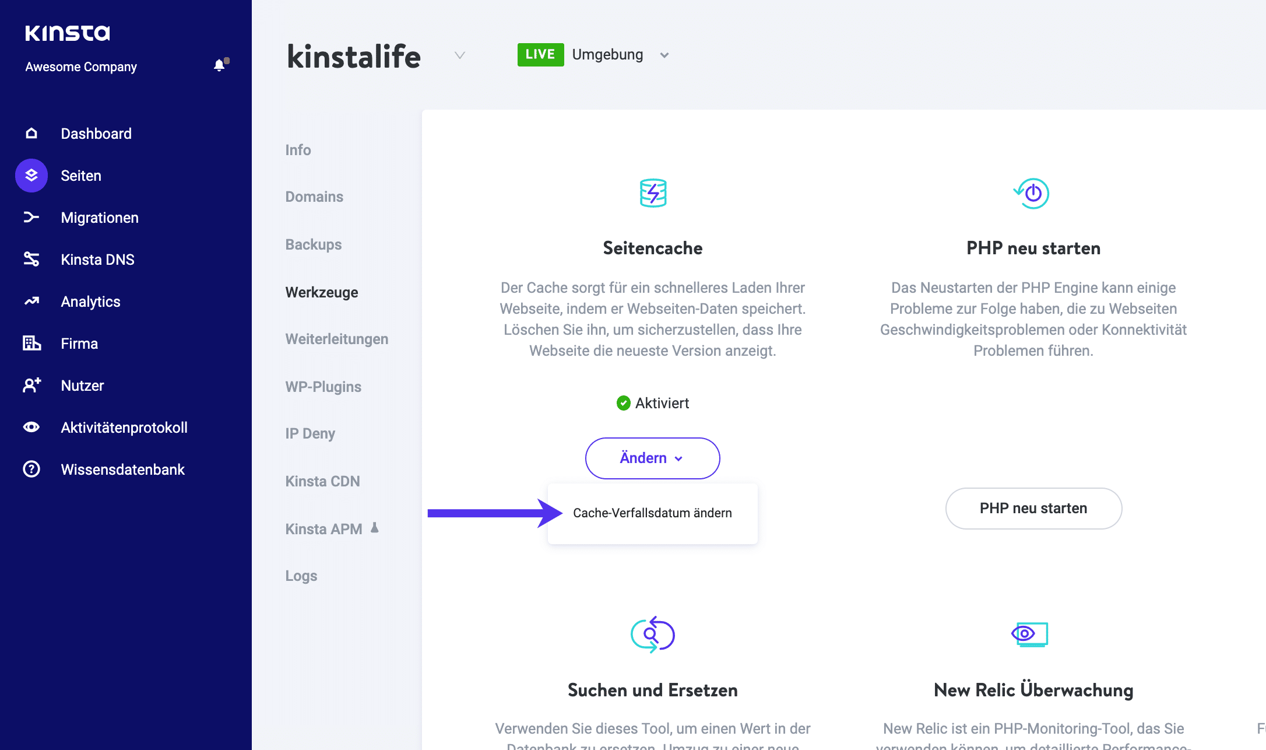The image size is (1266, 750).
Task: Switch to the Domains tab
Action: click(314, 197)
